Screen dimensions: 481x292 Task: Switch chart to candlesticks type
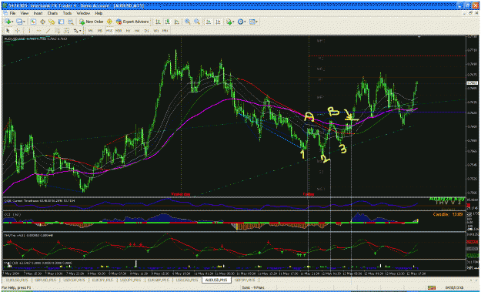(x=167, y=22)
